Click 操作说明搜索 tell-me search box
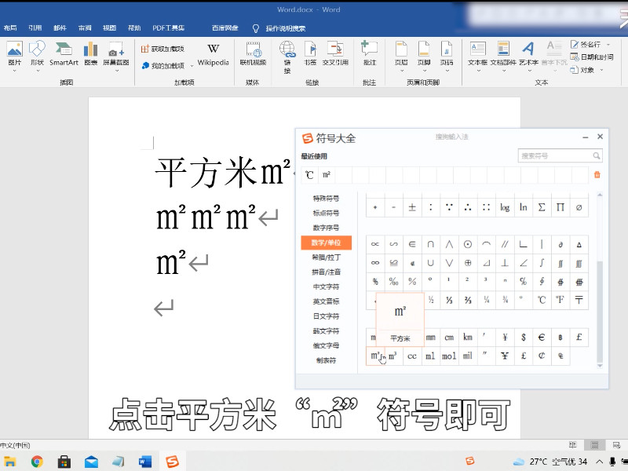Screen dimensions: 628x471 286,28
